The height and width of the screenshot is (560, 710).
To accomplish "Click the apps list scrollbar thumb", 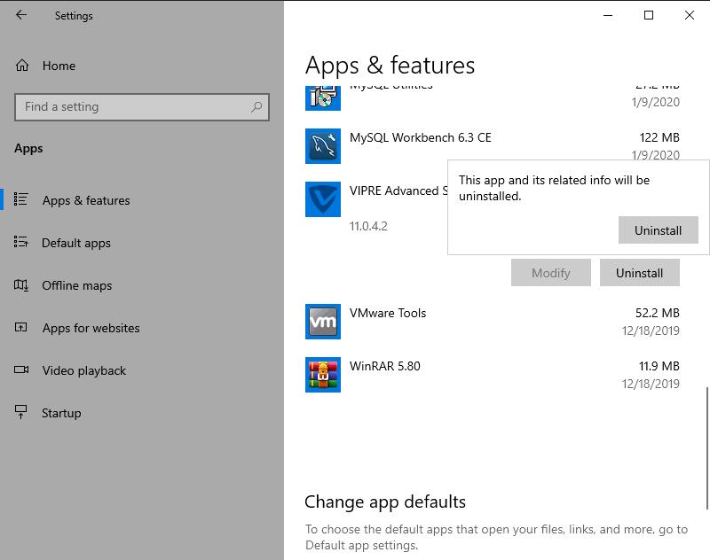I will click(x=706, y=447).
